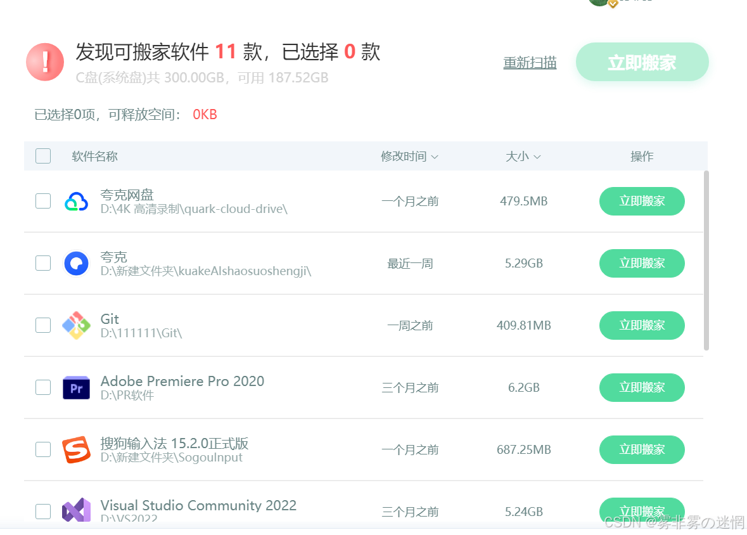Click 一周之前 modified time for Git

point(410,326)
